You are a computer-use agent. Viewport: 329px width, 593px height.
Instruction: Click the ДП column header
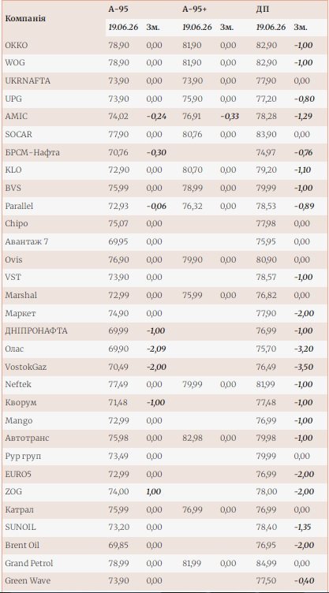263,9
